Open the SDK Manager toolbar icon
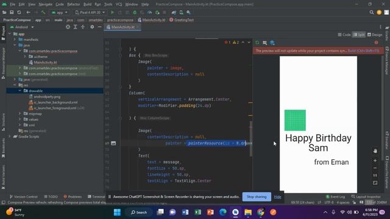The image size is (390, 219). point(188,12)
